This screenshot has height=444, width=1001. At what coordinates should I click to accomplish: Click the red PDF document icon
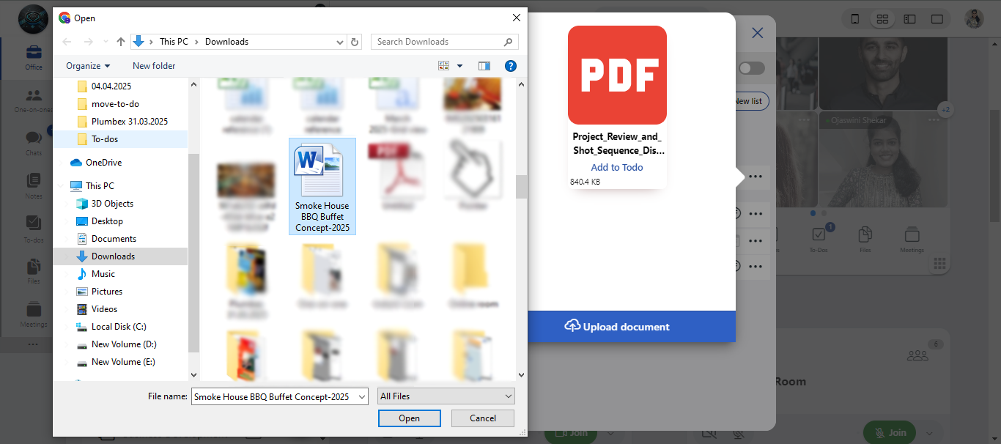pos(617,75)
